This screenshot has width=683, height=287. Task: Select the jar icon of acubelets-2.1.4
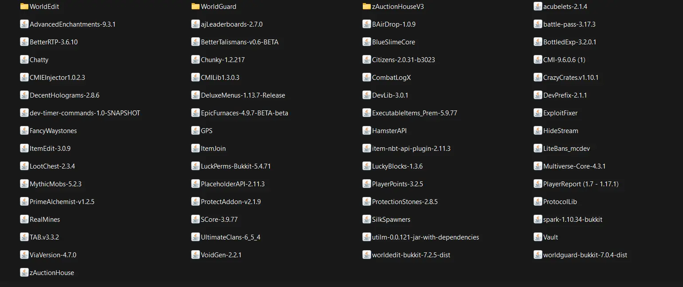coord(538,6)
